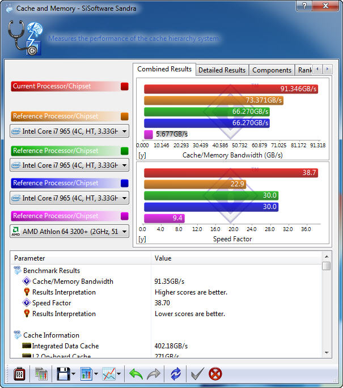Viewport: 343px width, 388px height.
Task: Click the floppy disk save icon
Action: pyautogui.click(x=63, y=374)
